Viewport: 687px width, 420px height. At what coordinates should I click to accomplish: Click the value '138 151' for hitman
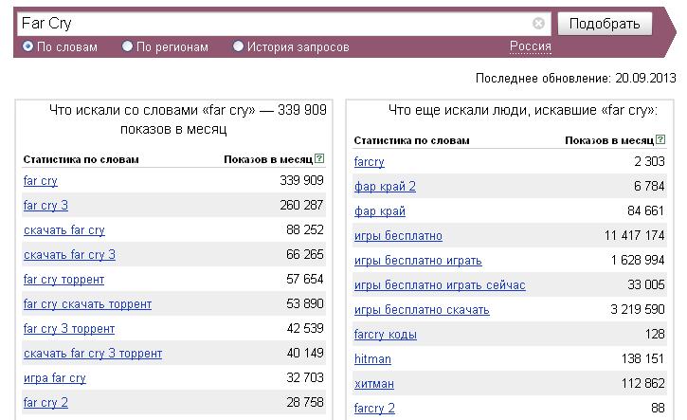coord(642,358)
